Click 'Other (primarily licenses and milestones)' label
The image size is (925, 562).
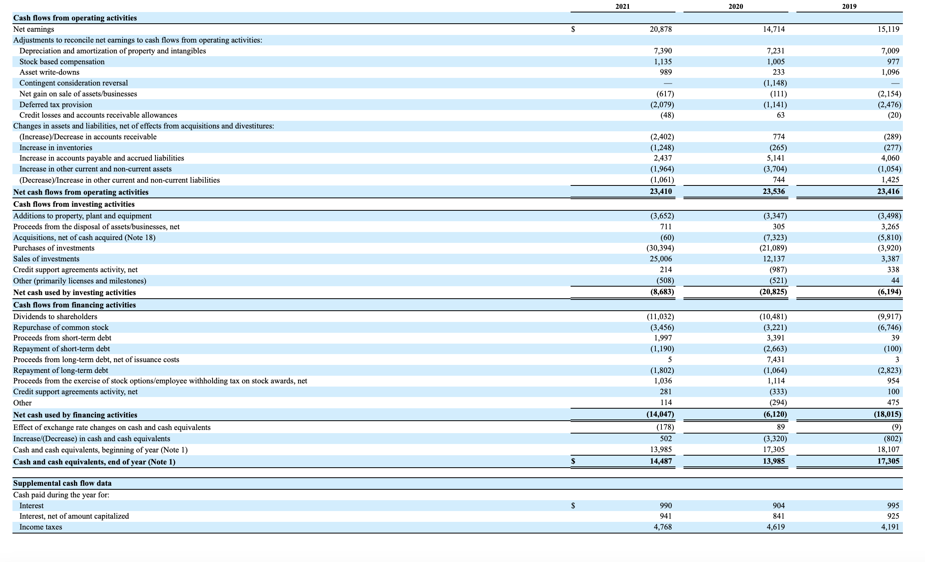(x=80, y=281)
